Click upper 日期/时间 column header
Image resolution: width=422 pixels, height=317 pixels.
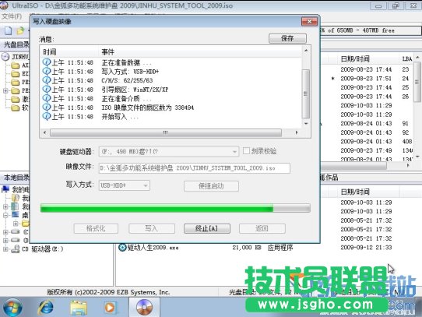click(355, 58)
